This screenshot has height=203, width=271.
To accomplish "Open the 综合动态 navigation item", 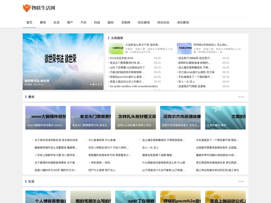I will (x=163, y=23).
